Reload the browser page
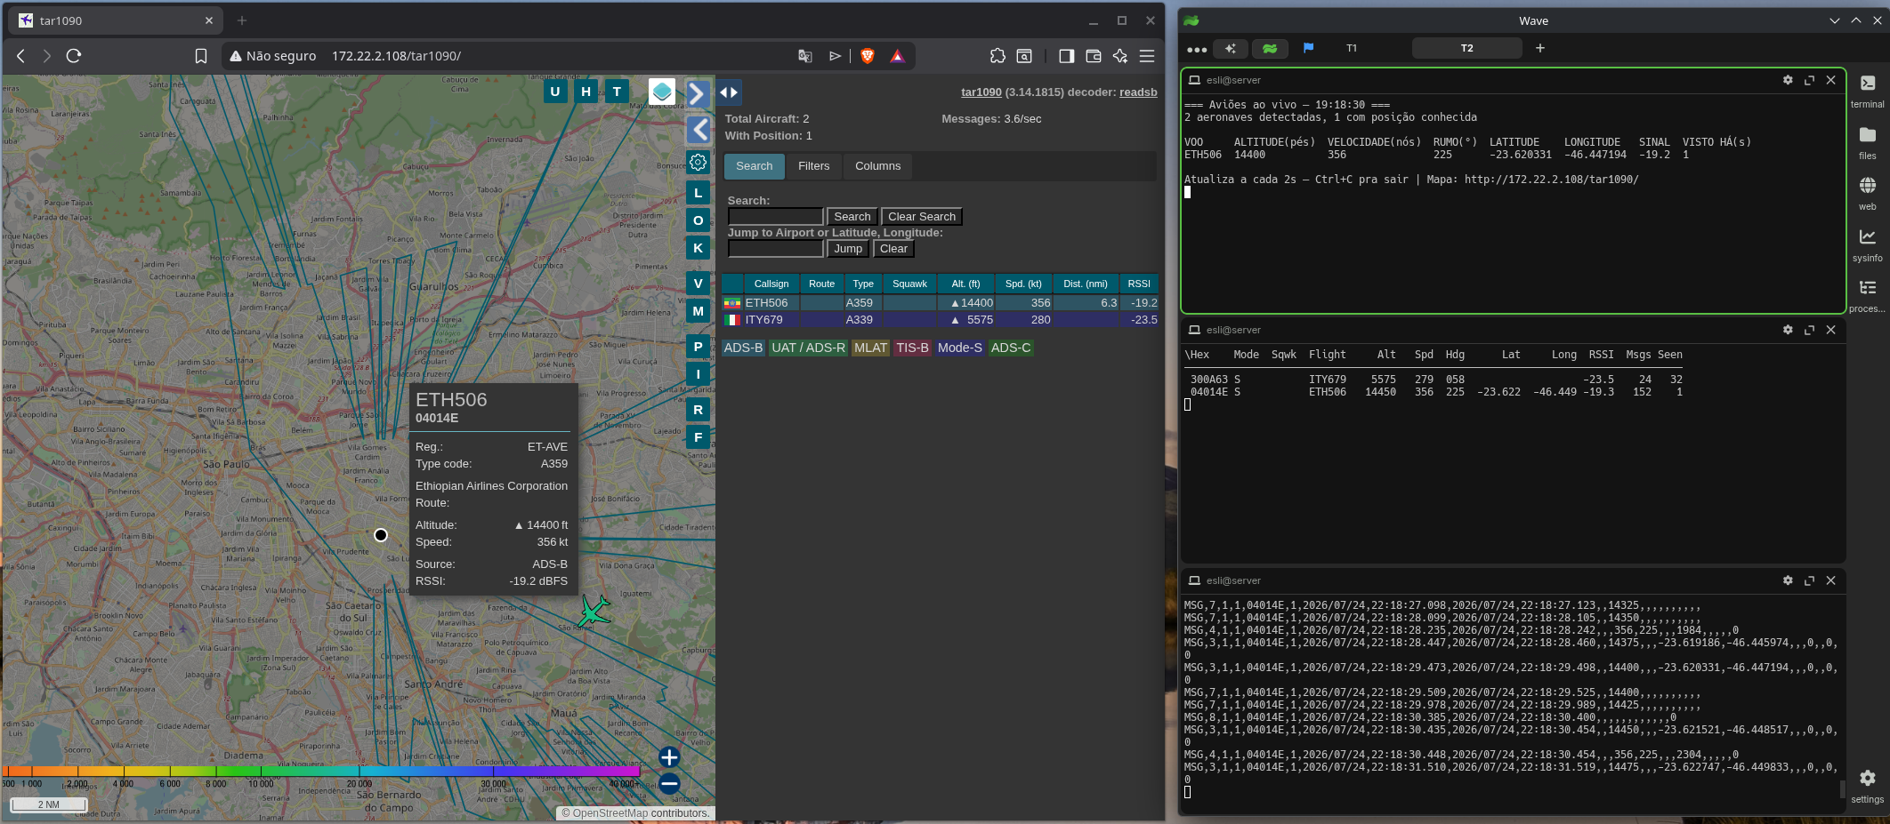Screen dimensions: 1890x824 click(74, 56)
